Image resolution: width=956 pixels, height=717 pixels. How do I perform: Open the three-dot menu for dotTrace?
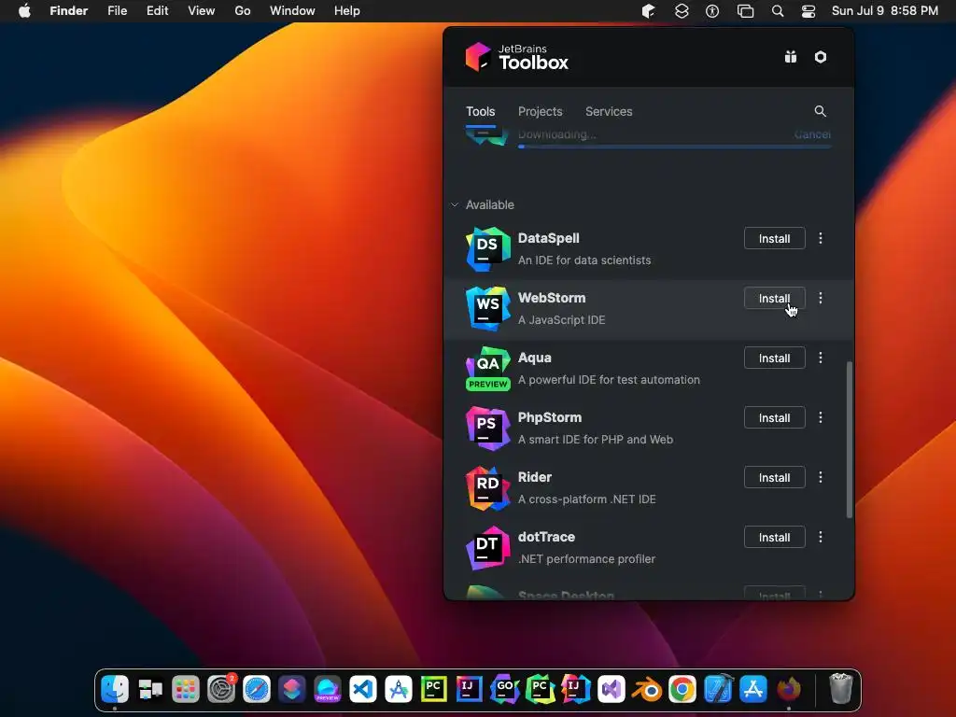[821, 537]
